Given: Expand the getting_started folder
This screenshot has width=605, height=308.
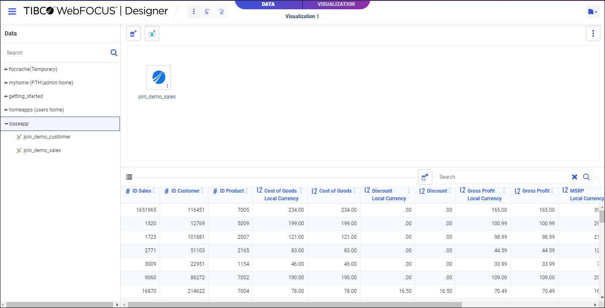Looking at the screenshot, I should (6, 96).
